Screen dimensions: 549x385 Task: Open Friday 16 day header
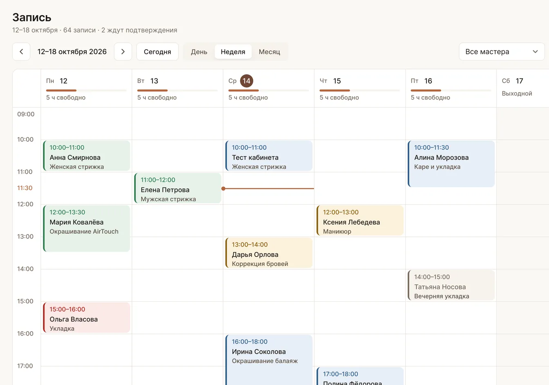click(x=451, y=89)
